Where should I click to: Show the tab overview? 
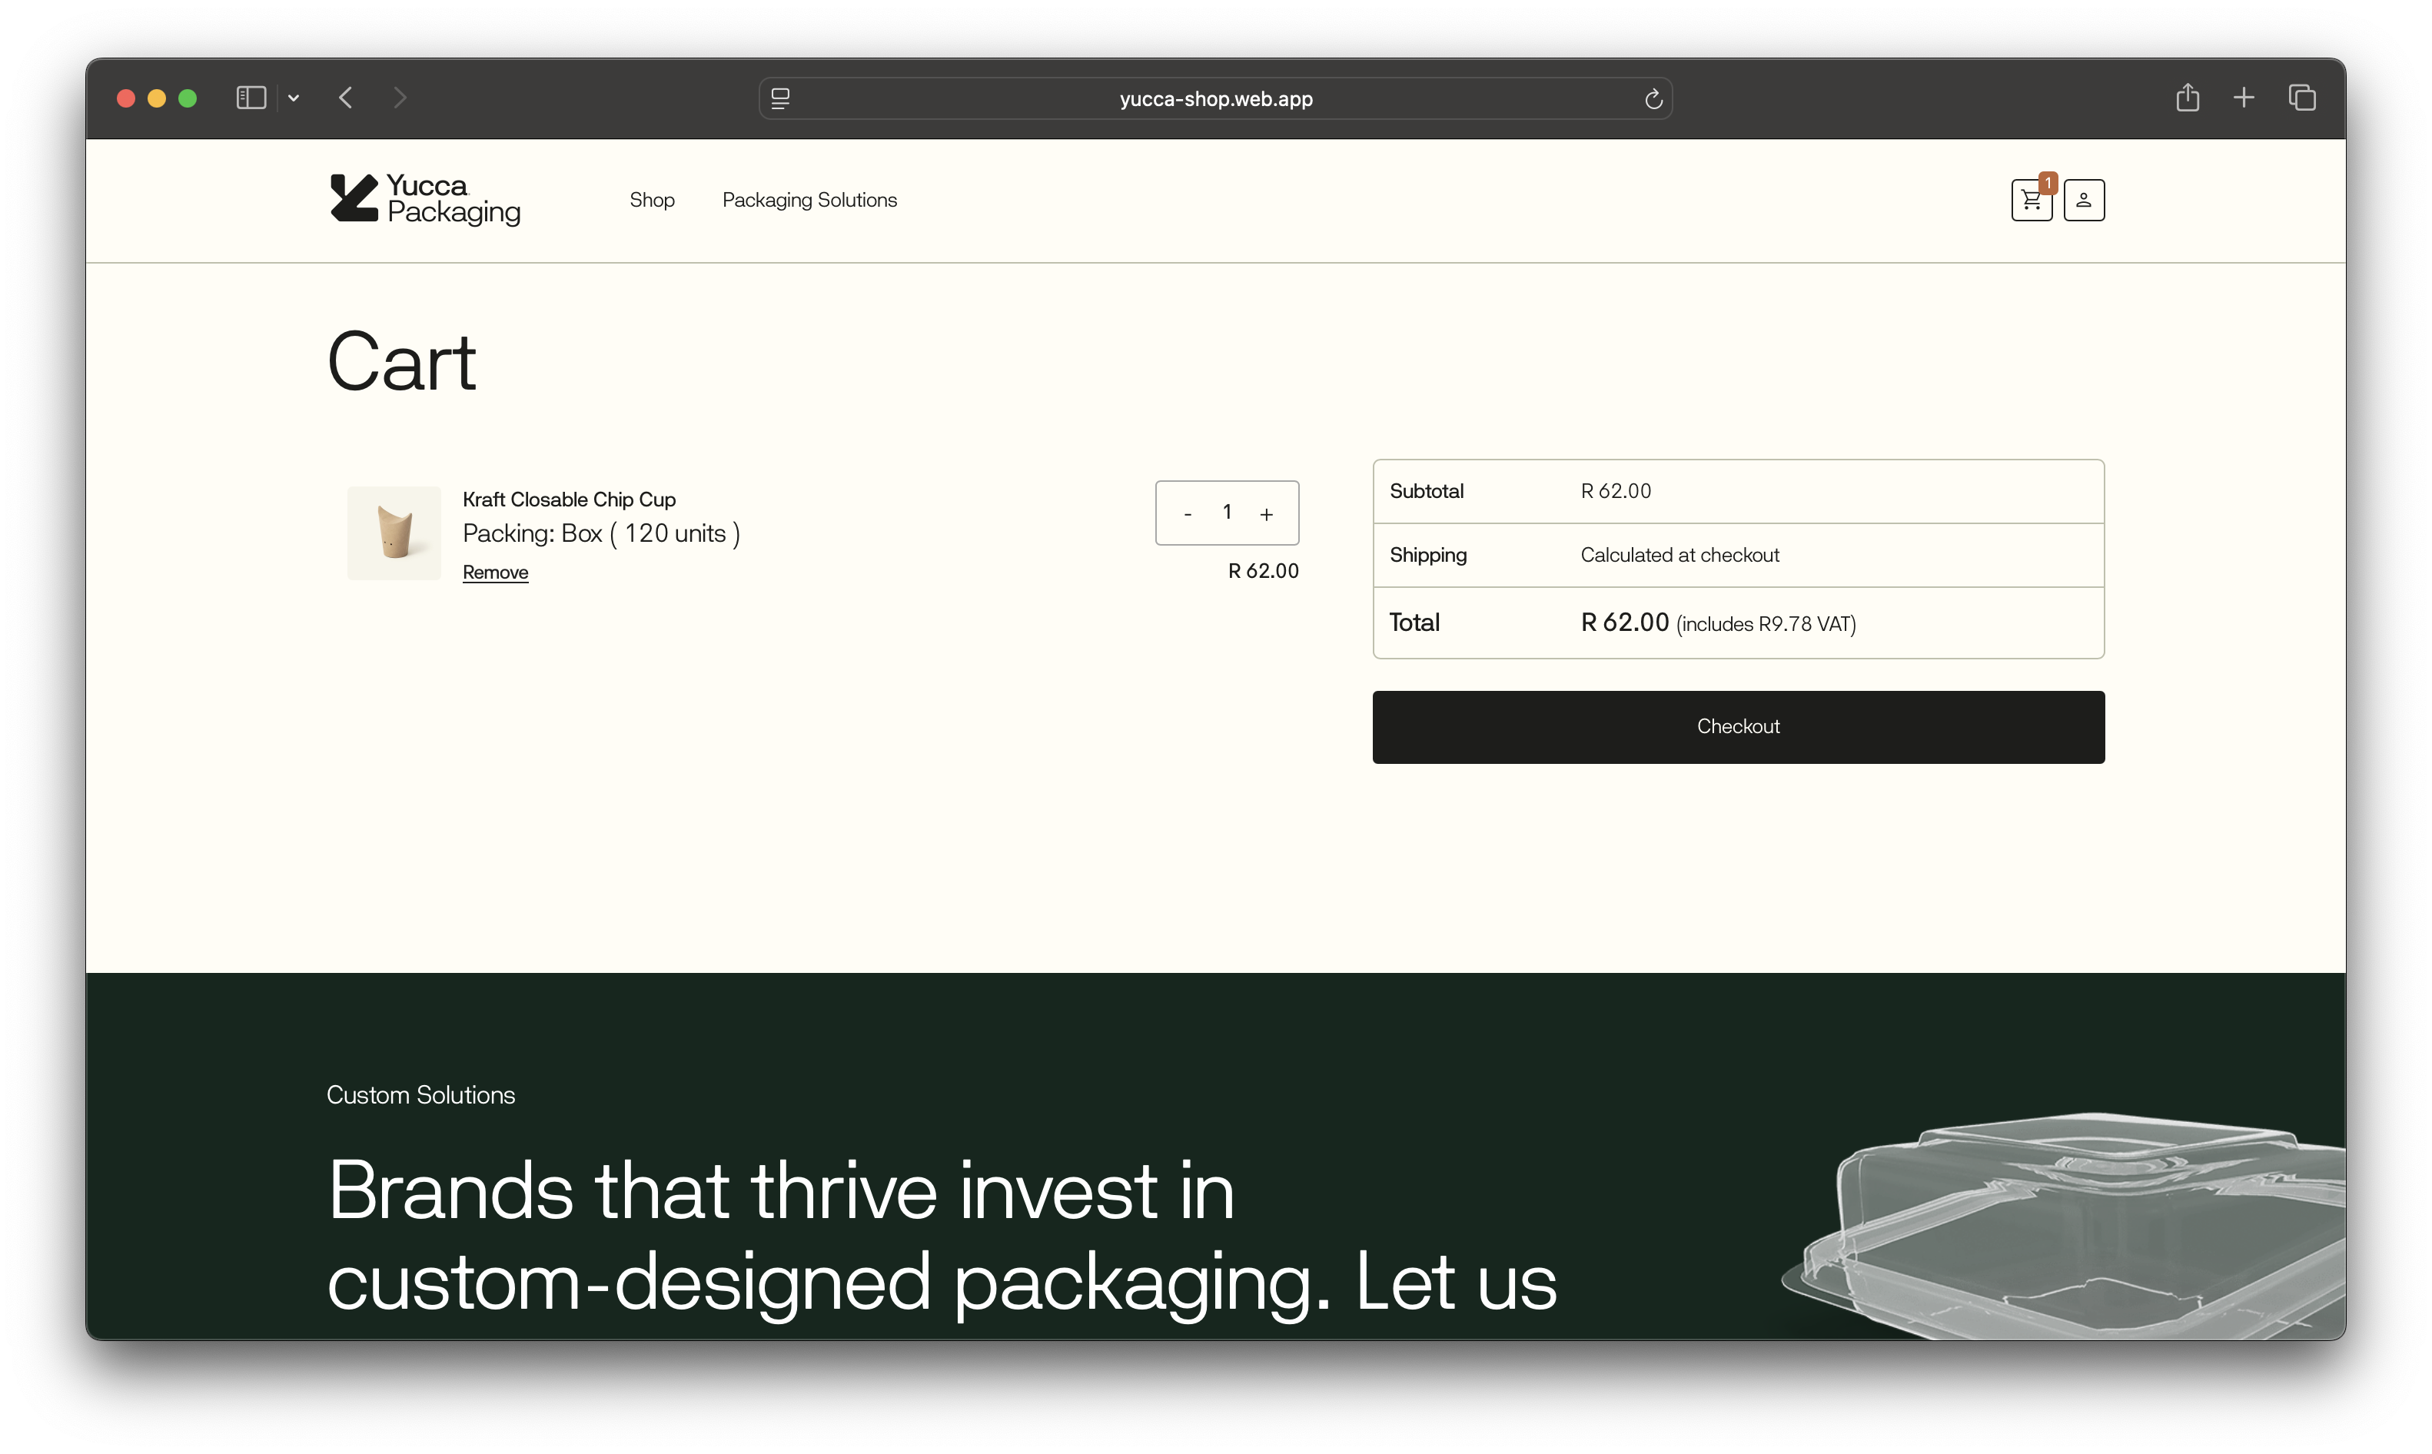point(2301,98)
